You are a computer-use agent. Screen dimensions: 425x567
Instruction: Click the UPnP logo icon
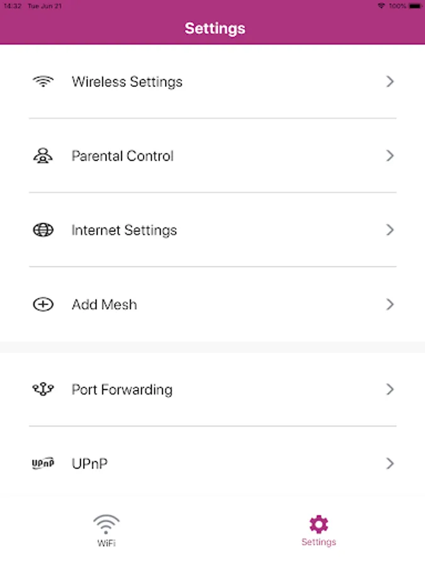click(43, 464)
